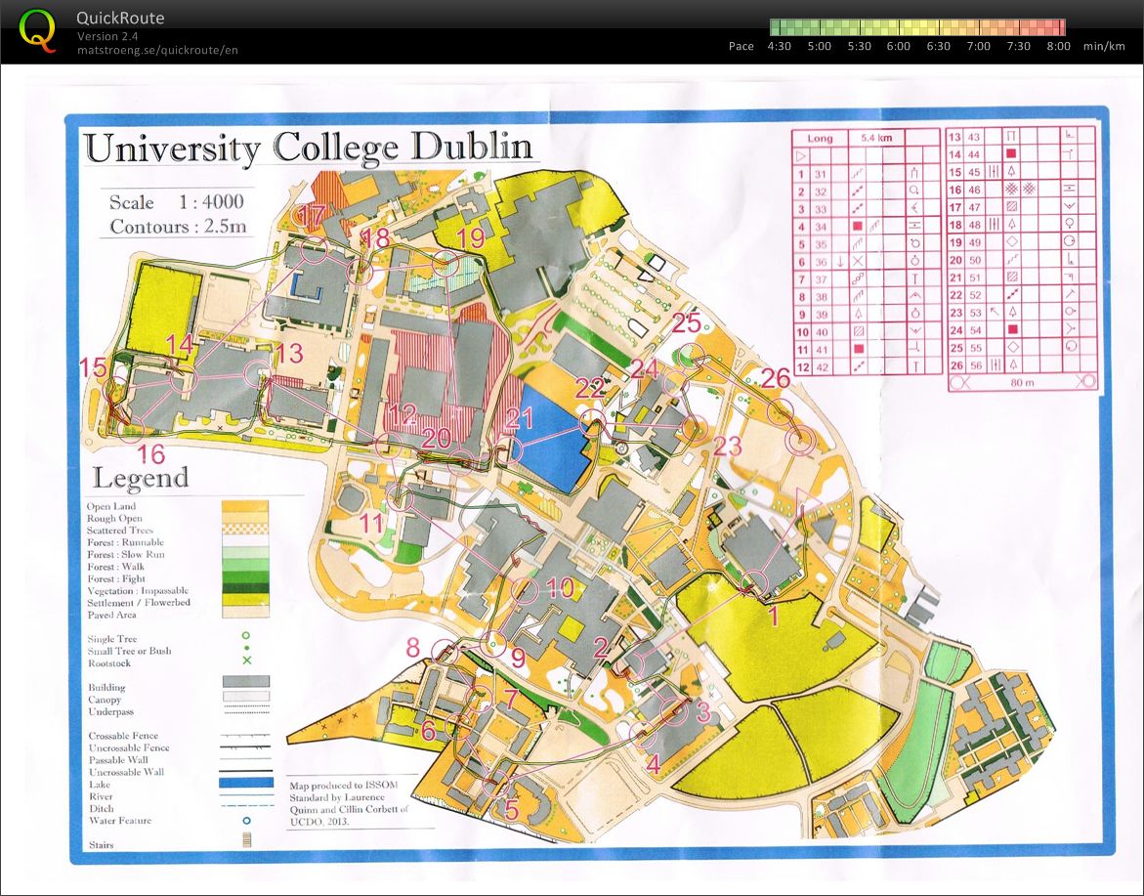Viewport: 1144px width, 896px height.
Task: Click the Open Land legend entry
Action: [111, 506]
